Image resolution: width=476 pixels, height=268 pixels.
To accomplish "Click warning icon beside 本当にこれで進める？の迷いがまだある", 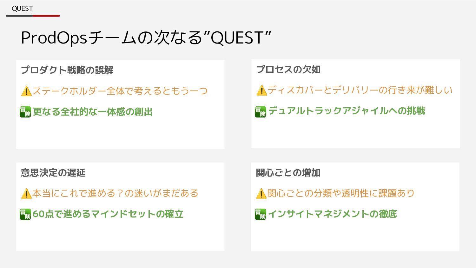I will 26,193.
